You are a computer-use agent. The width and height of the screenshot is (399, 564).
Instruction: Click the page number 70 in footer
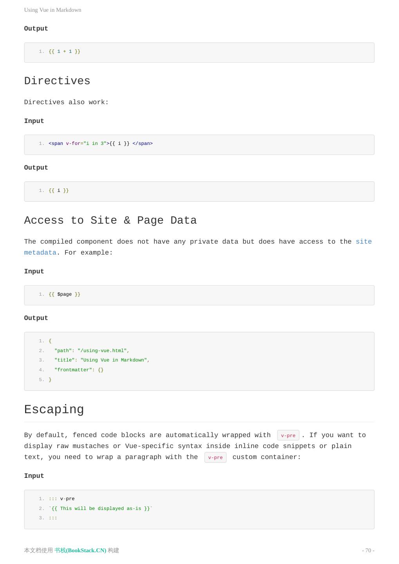coord(368,550)
